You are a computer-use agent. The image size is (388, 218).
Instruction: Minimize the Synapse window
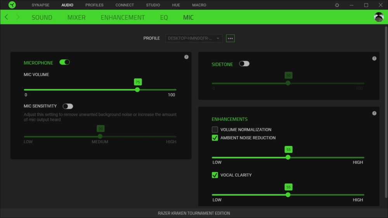(352, 5)
